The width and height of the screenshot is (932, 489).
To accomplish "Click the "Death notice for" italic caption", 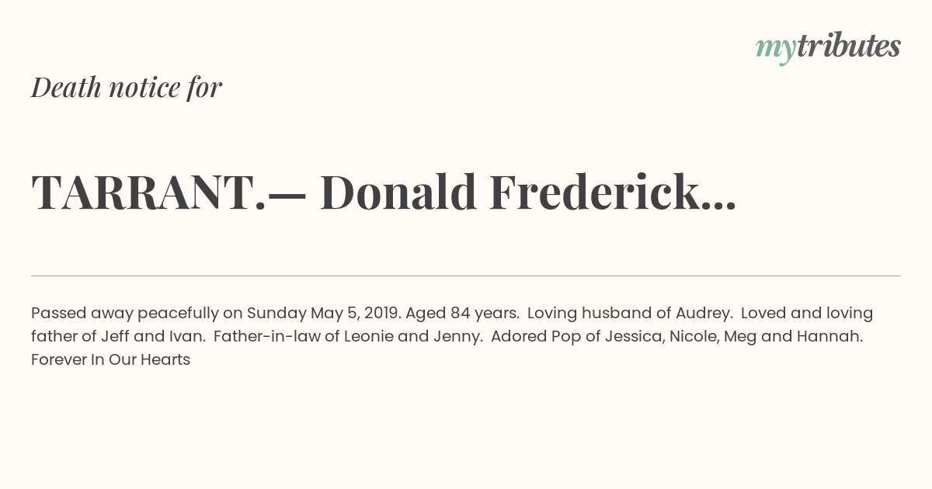I will pyautogui.click(x=127, y=87).
